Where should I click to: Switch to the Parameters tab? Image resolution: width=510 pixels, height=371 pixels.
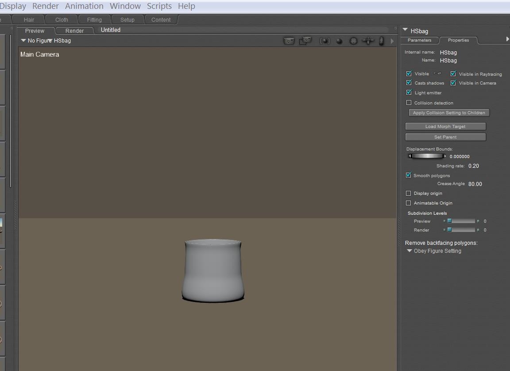(x=419, y=40)
